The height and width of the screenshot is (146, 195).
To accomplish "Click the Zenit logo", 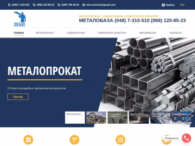I will click(x=19, y=19).
